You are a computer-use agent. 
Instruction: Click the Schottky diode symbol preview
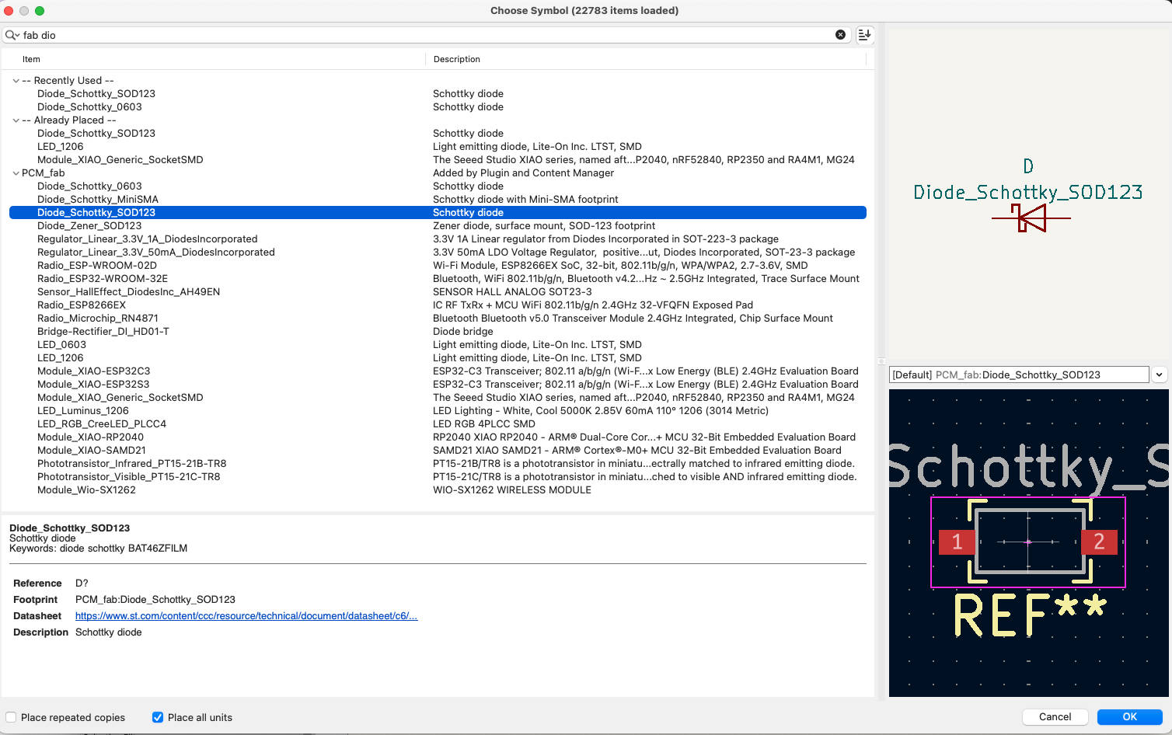pos(1031,218)
